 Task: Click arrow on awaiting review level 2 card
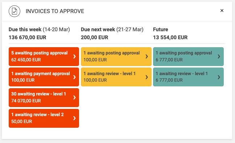pos(74,118)
